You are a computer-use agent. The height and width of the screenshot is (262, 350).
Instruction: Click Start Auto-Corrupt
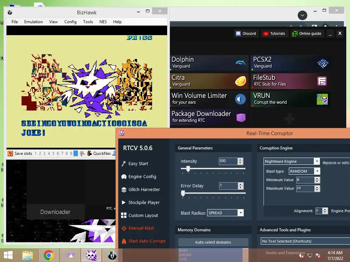click(144, 241)
